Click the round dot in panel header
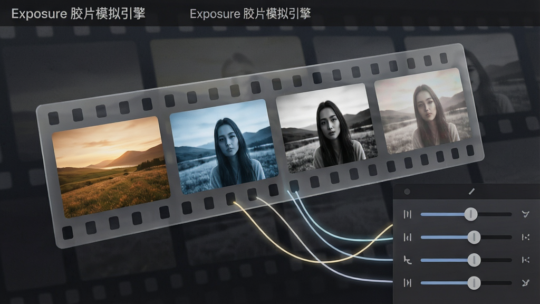 coord(407,192)
